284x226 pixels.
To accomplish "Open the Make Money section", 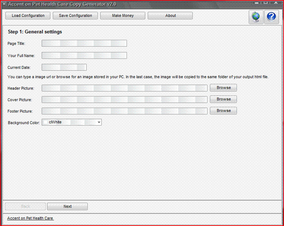I will pos(123,16).
